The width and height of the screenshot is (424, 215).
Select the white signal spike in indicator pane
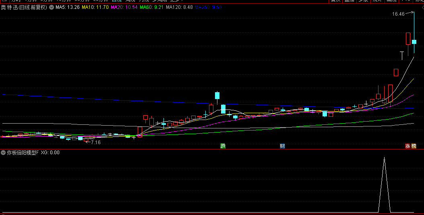coord(384,185)
